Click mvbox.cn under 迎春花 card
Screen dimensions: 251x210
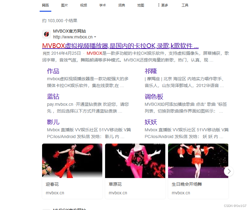pyautogui.click(x=55, y=193)
